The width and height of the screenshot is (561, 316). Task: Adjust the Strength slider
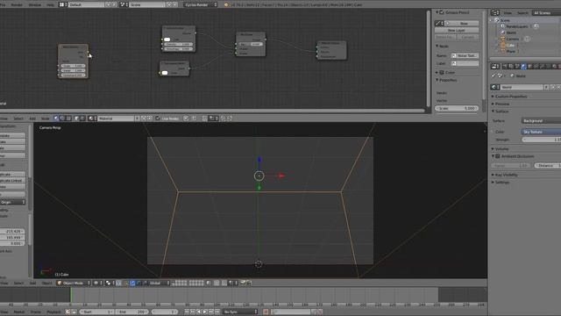[541, 140]
